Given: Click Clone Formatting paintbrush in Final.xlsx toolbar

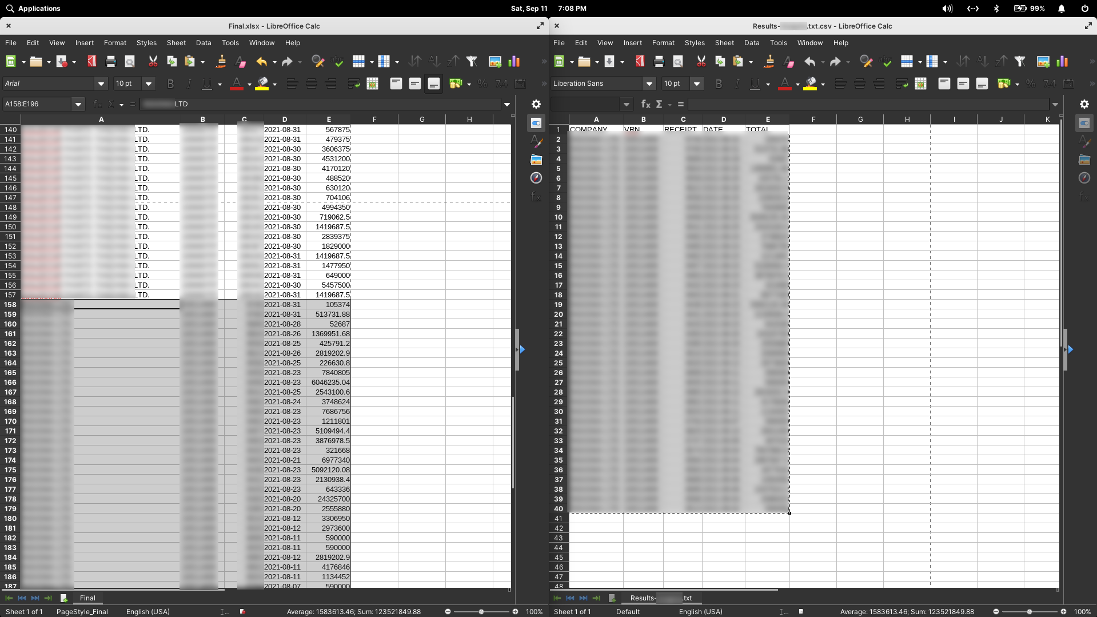Looking at the screenshot, I should [x=221, y=62].
